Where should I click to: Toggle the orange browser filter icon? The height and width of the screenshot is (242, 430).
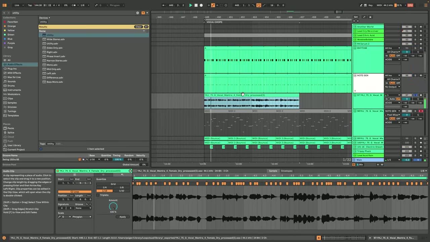(143, 13)
